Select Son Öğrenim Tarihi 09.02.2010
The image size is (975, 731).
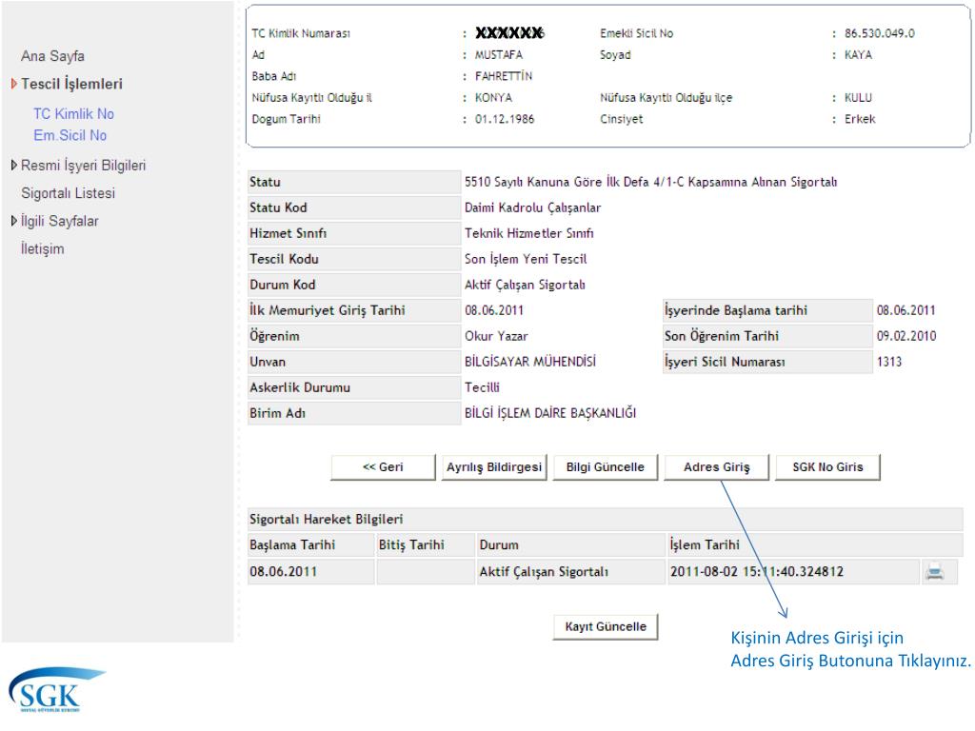(x=906, y=336)
